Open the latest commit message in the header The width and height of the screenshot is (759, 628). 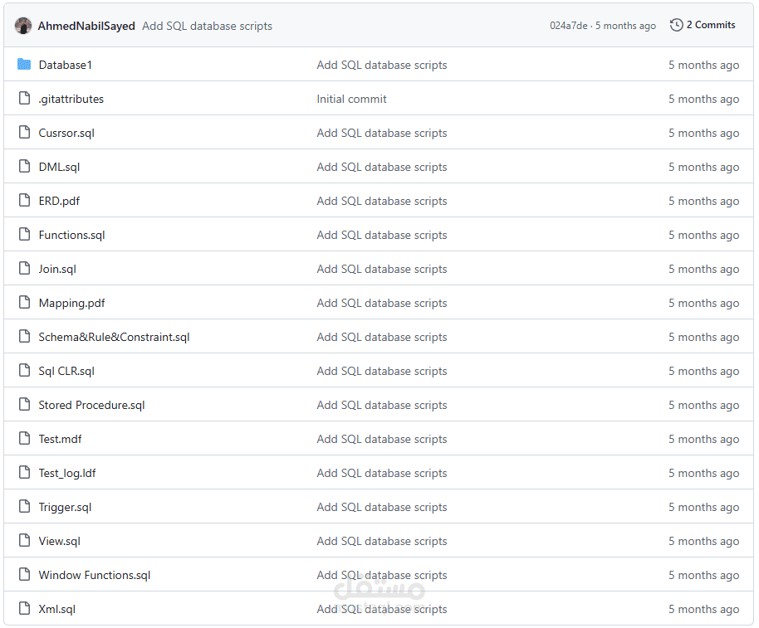[x=207, y=26]
